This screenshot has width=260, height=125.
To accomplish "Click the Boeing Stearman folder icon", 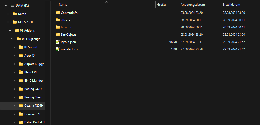I will [21, 97].
